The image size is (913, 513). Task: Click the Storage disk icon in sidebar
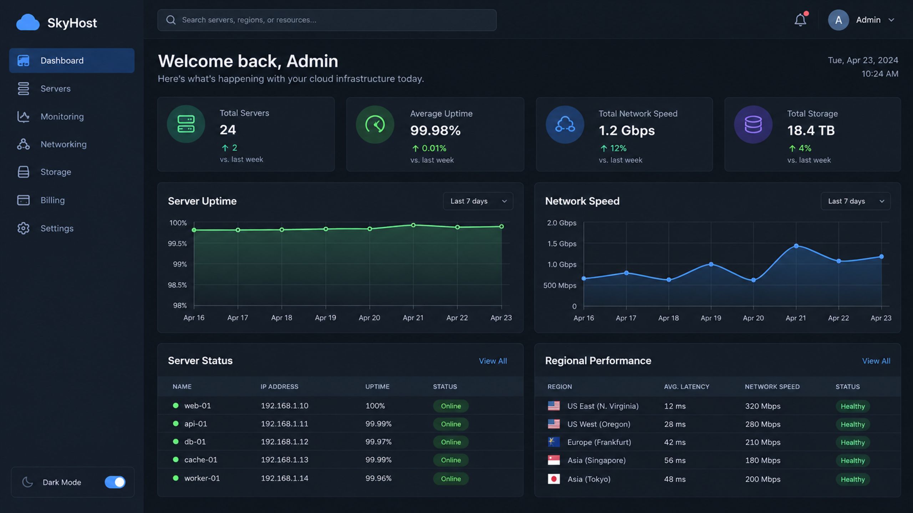click(x=23, y=172)
